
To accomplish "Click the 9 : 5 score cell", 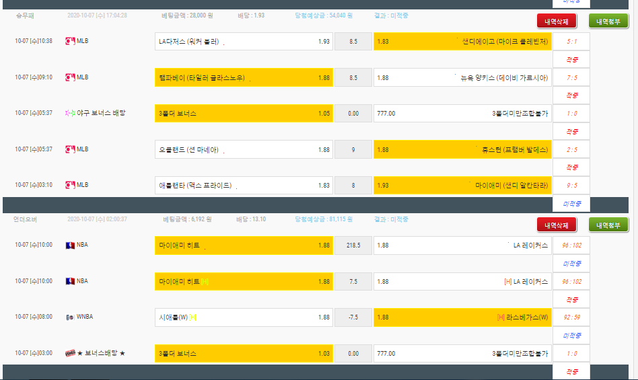I will click(571, 185).
